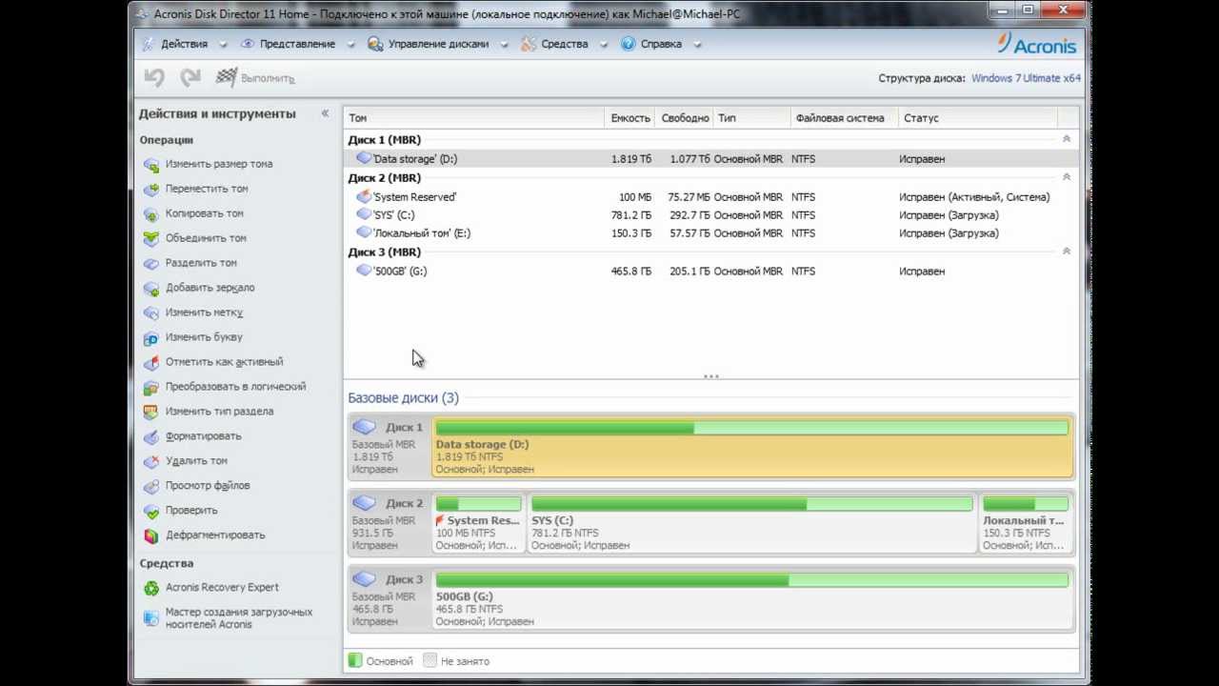
Task: Click Мастер создания загрузочных носителей Acronis link
Action: (239, 617)
